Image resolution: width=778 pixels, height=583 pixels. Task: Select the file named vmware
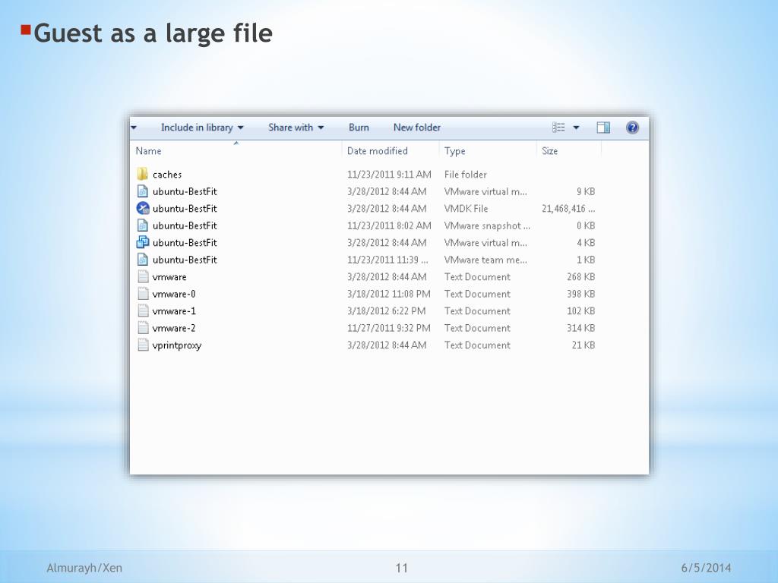pyautogui.click(x=169, y=277)
